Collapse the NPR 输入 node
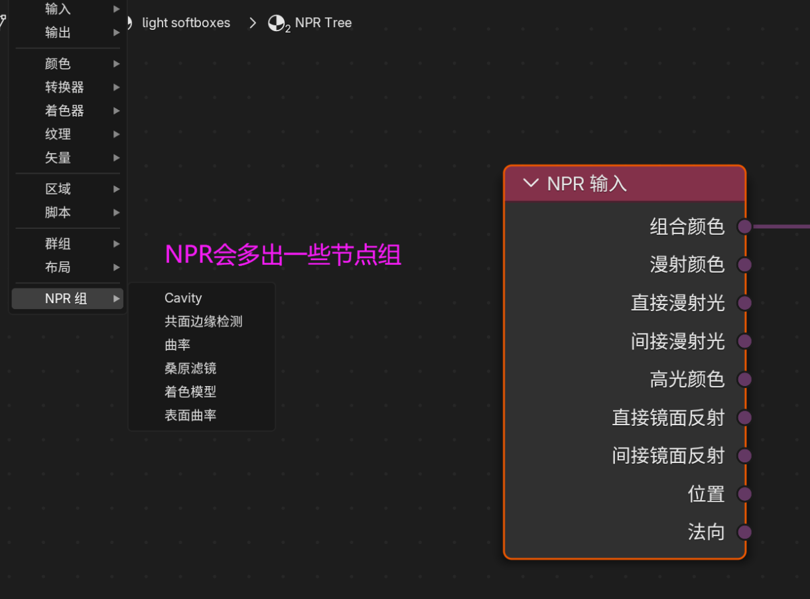The width and height of the screenshot is (810, 599). click(531, 183)
